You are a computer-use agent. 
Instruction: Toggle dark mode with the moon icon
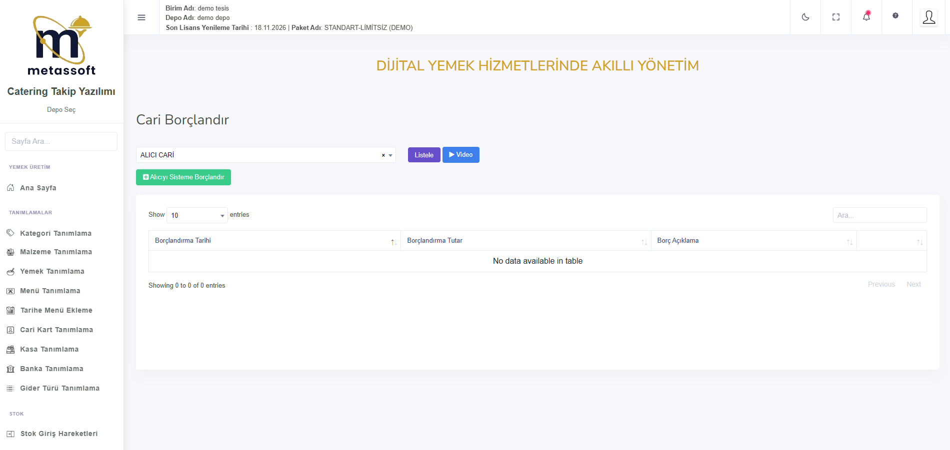[805, 17]
